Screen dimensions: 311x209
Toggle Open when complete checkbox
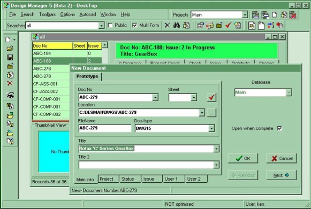279,128
